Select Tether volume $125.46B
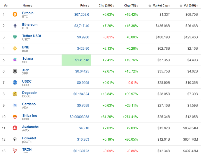201x153 pixels. click(x=191, y=37)
